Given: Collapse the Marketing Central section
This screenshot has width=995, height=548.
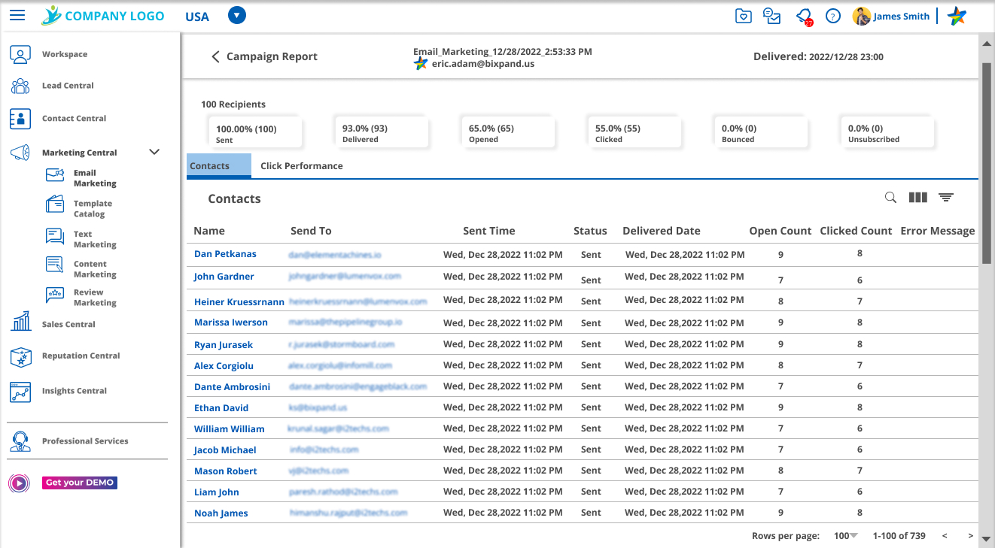Looking at the screenshot, I should (154, 152).
